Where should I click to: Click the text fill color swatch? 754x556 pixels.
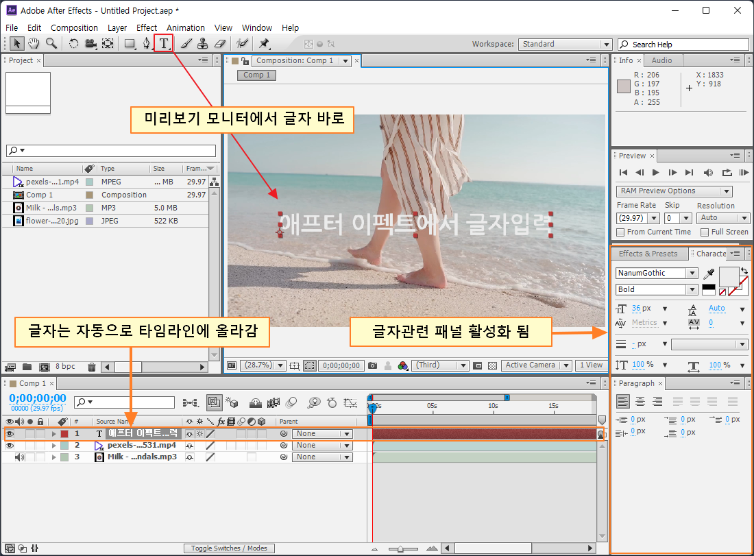729,276
